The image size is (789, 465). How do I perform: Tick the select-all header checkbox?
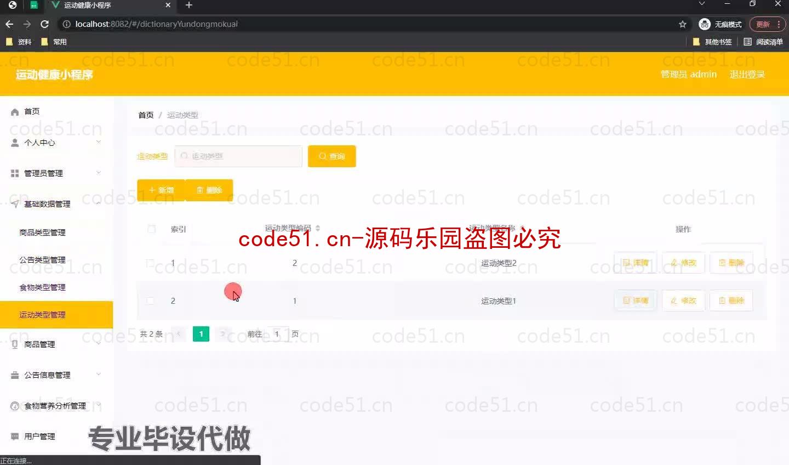[152, 229]
